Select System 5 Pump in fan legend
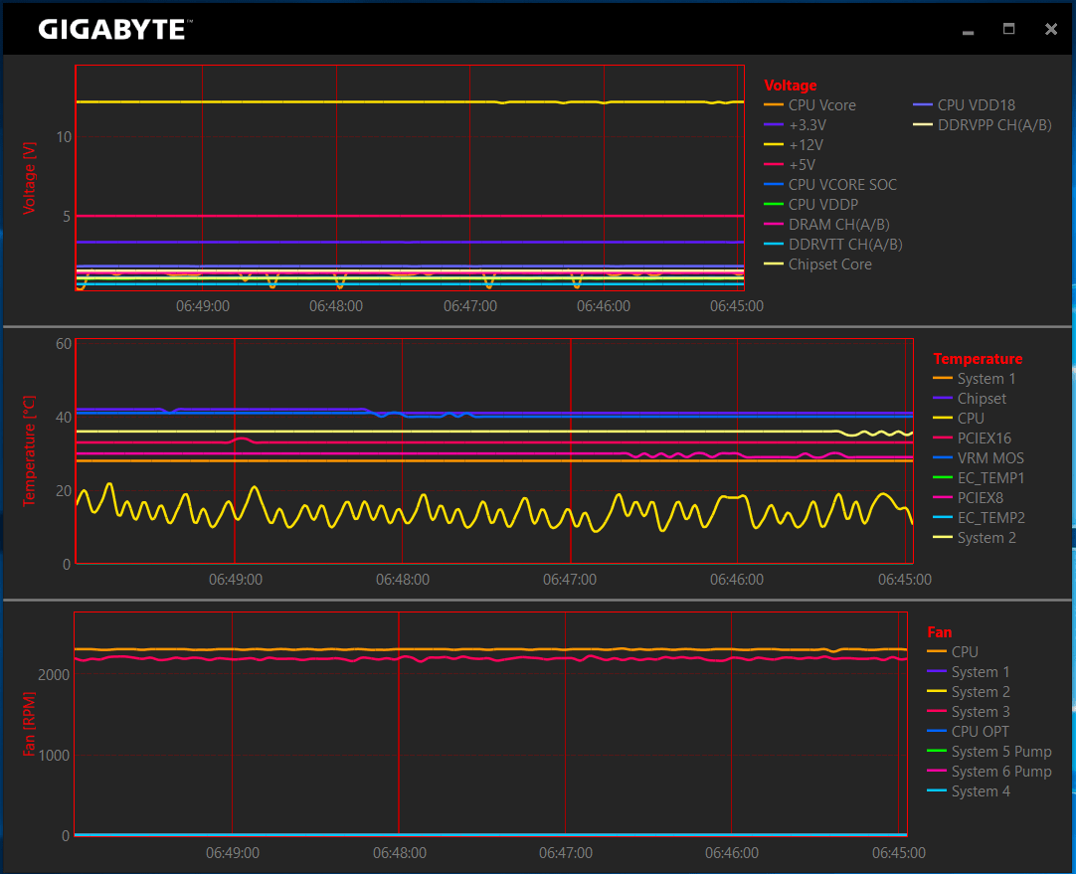This screenshot has width=1076, height=874. coord(1000,752)
